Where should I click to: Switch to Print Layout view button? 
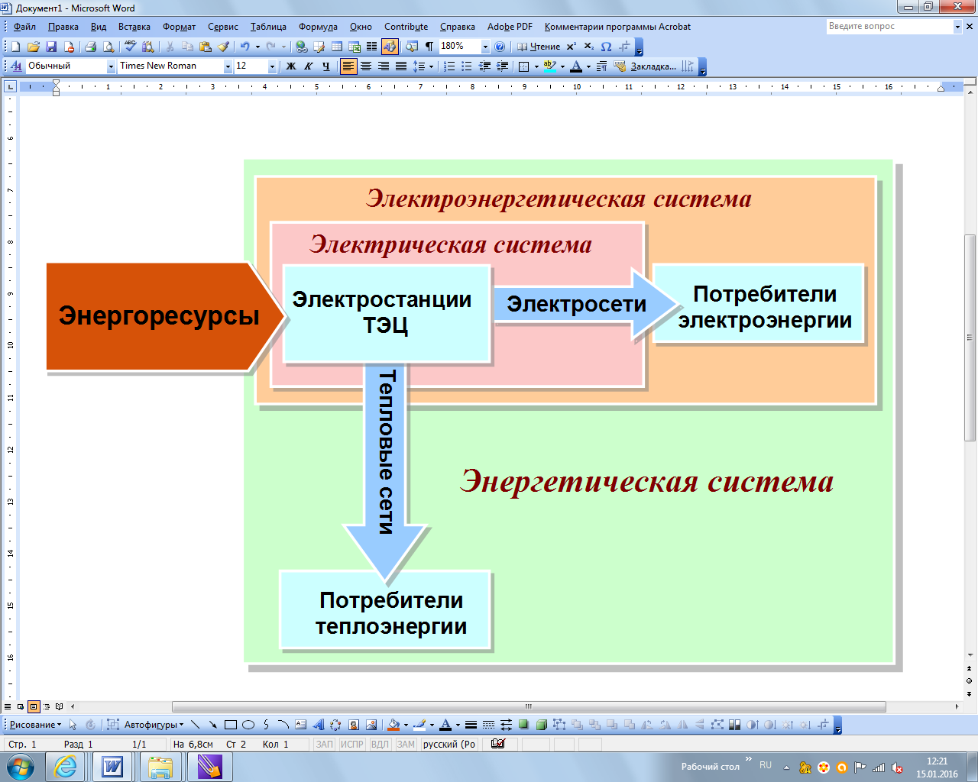point(34,706)
